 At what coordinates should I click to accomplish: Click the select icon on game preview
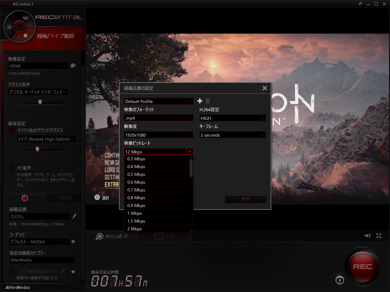point(97,197)
